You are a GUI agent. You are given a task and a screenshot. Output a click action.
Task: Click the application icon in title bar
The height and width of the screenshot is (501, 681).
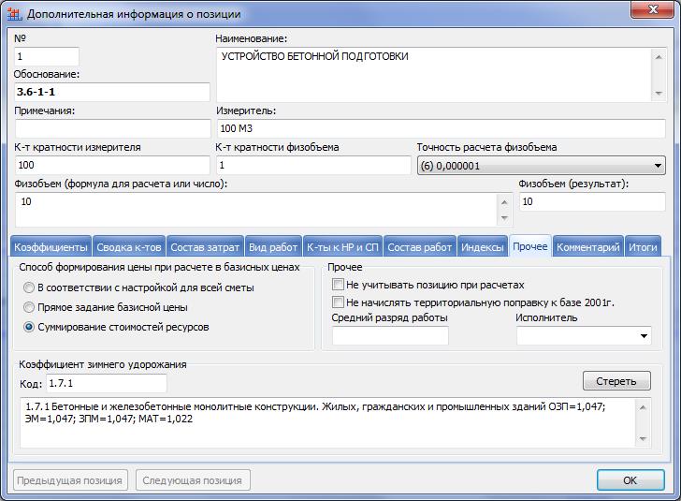pos(14,14)
